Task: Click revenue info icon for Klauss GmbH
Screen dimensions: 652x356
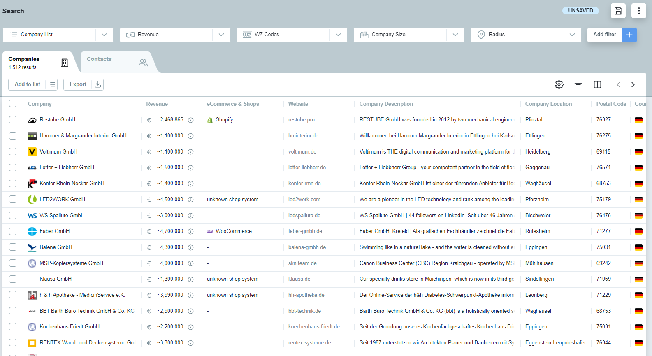Action: pos(191,279)
